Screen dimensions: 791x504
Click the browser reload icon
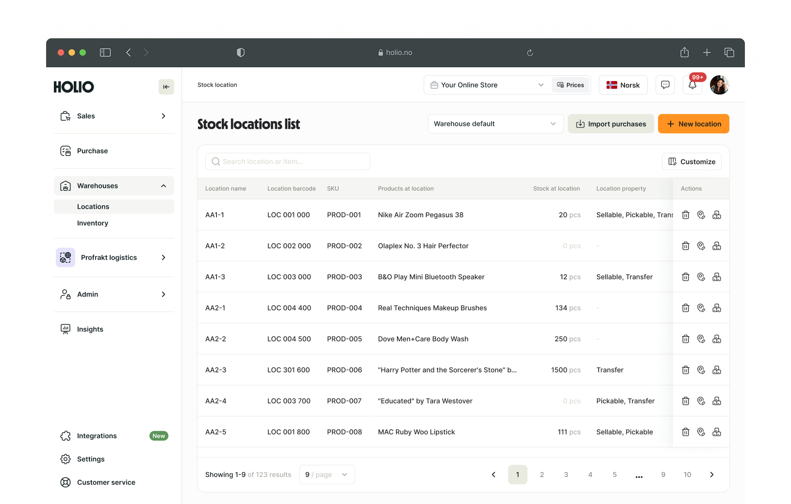pos(530,53)
